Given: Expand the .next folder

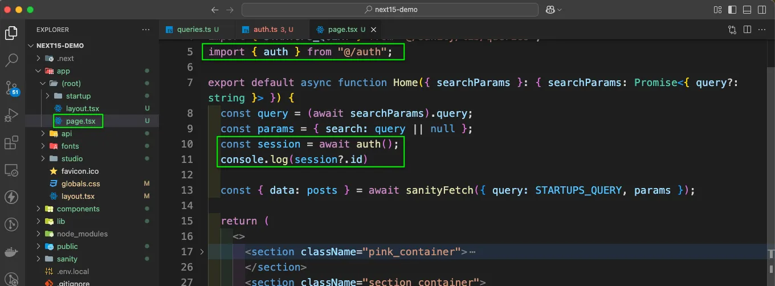Looking at the screenshot, I should 39,58.
